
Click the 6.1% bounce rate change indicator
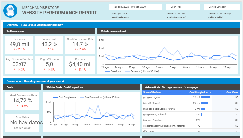click(x=49, y=49)
